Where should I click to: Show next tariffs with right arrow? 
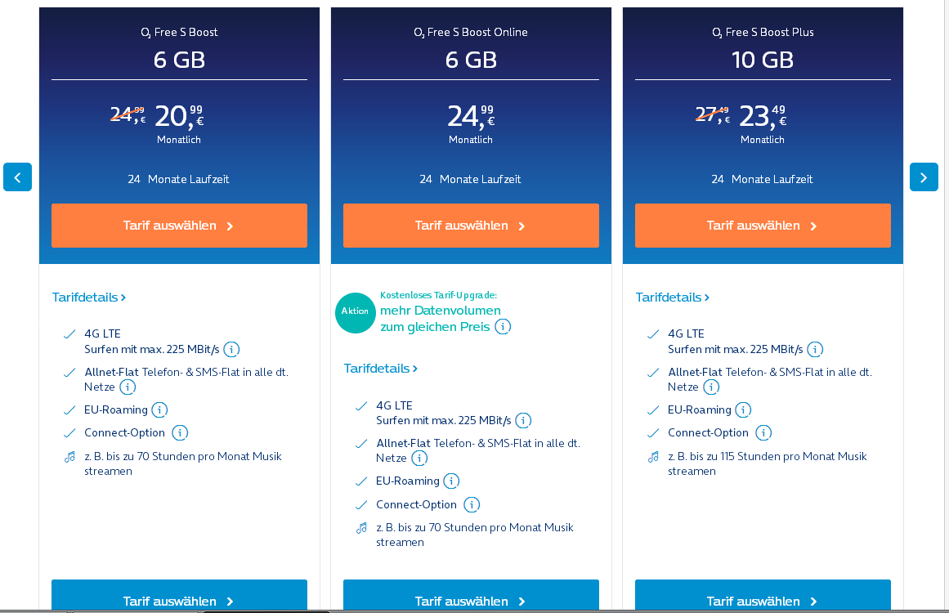924,177
